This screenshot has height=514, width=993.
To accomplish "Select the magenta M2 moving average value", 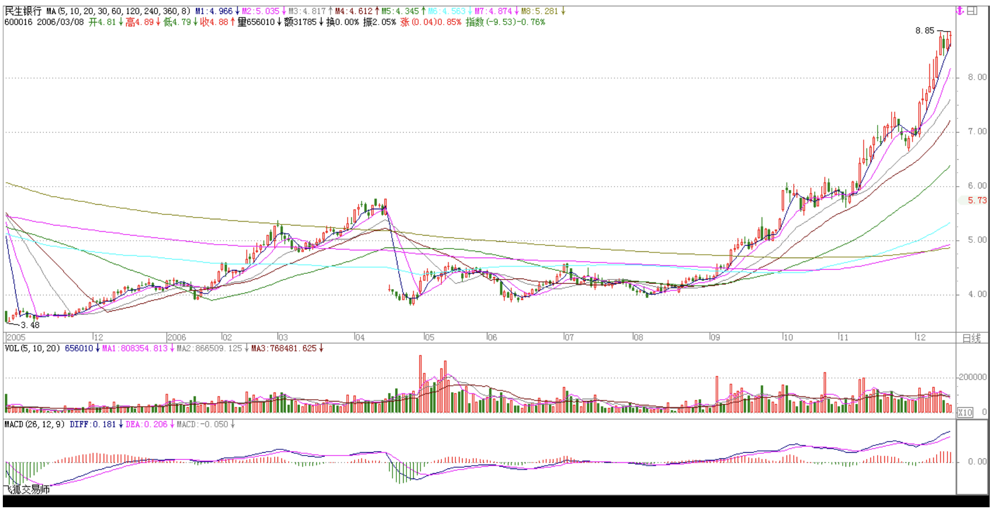I will (x=261, y=11).
